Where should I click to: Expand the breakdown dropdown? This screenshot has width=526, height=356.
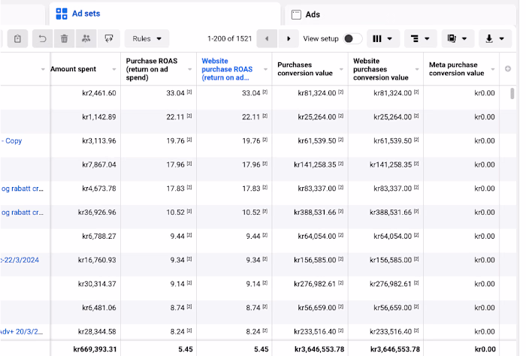[420, 38]
